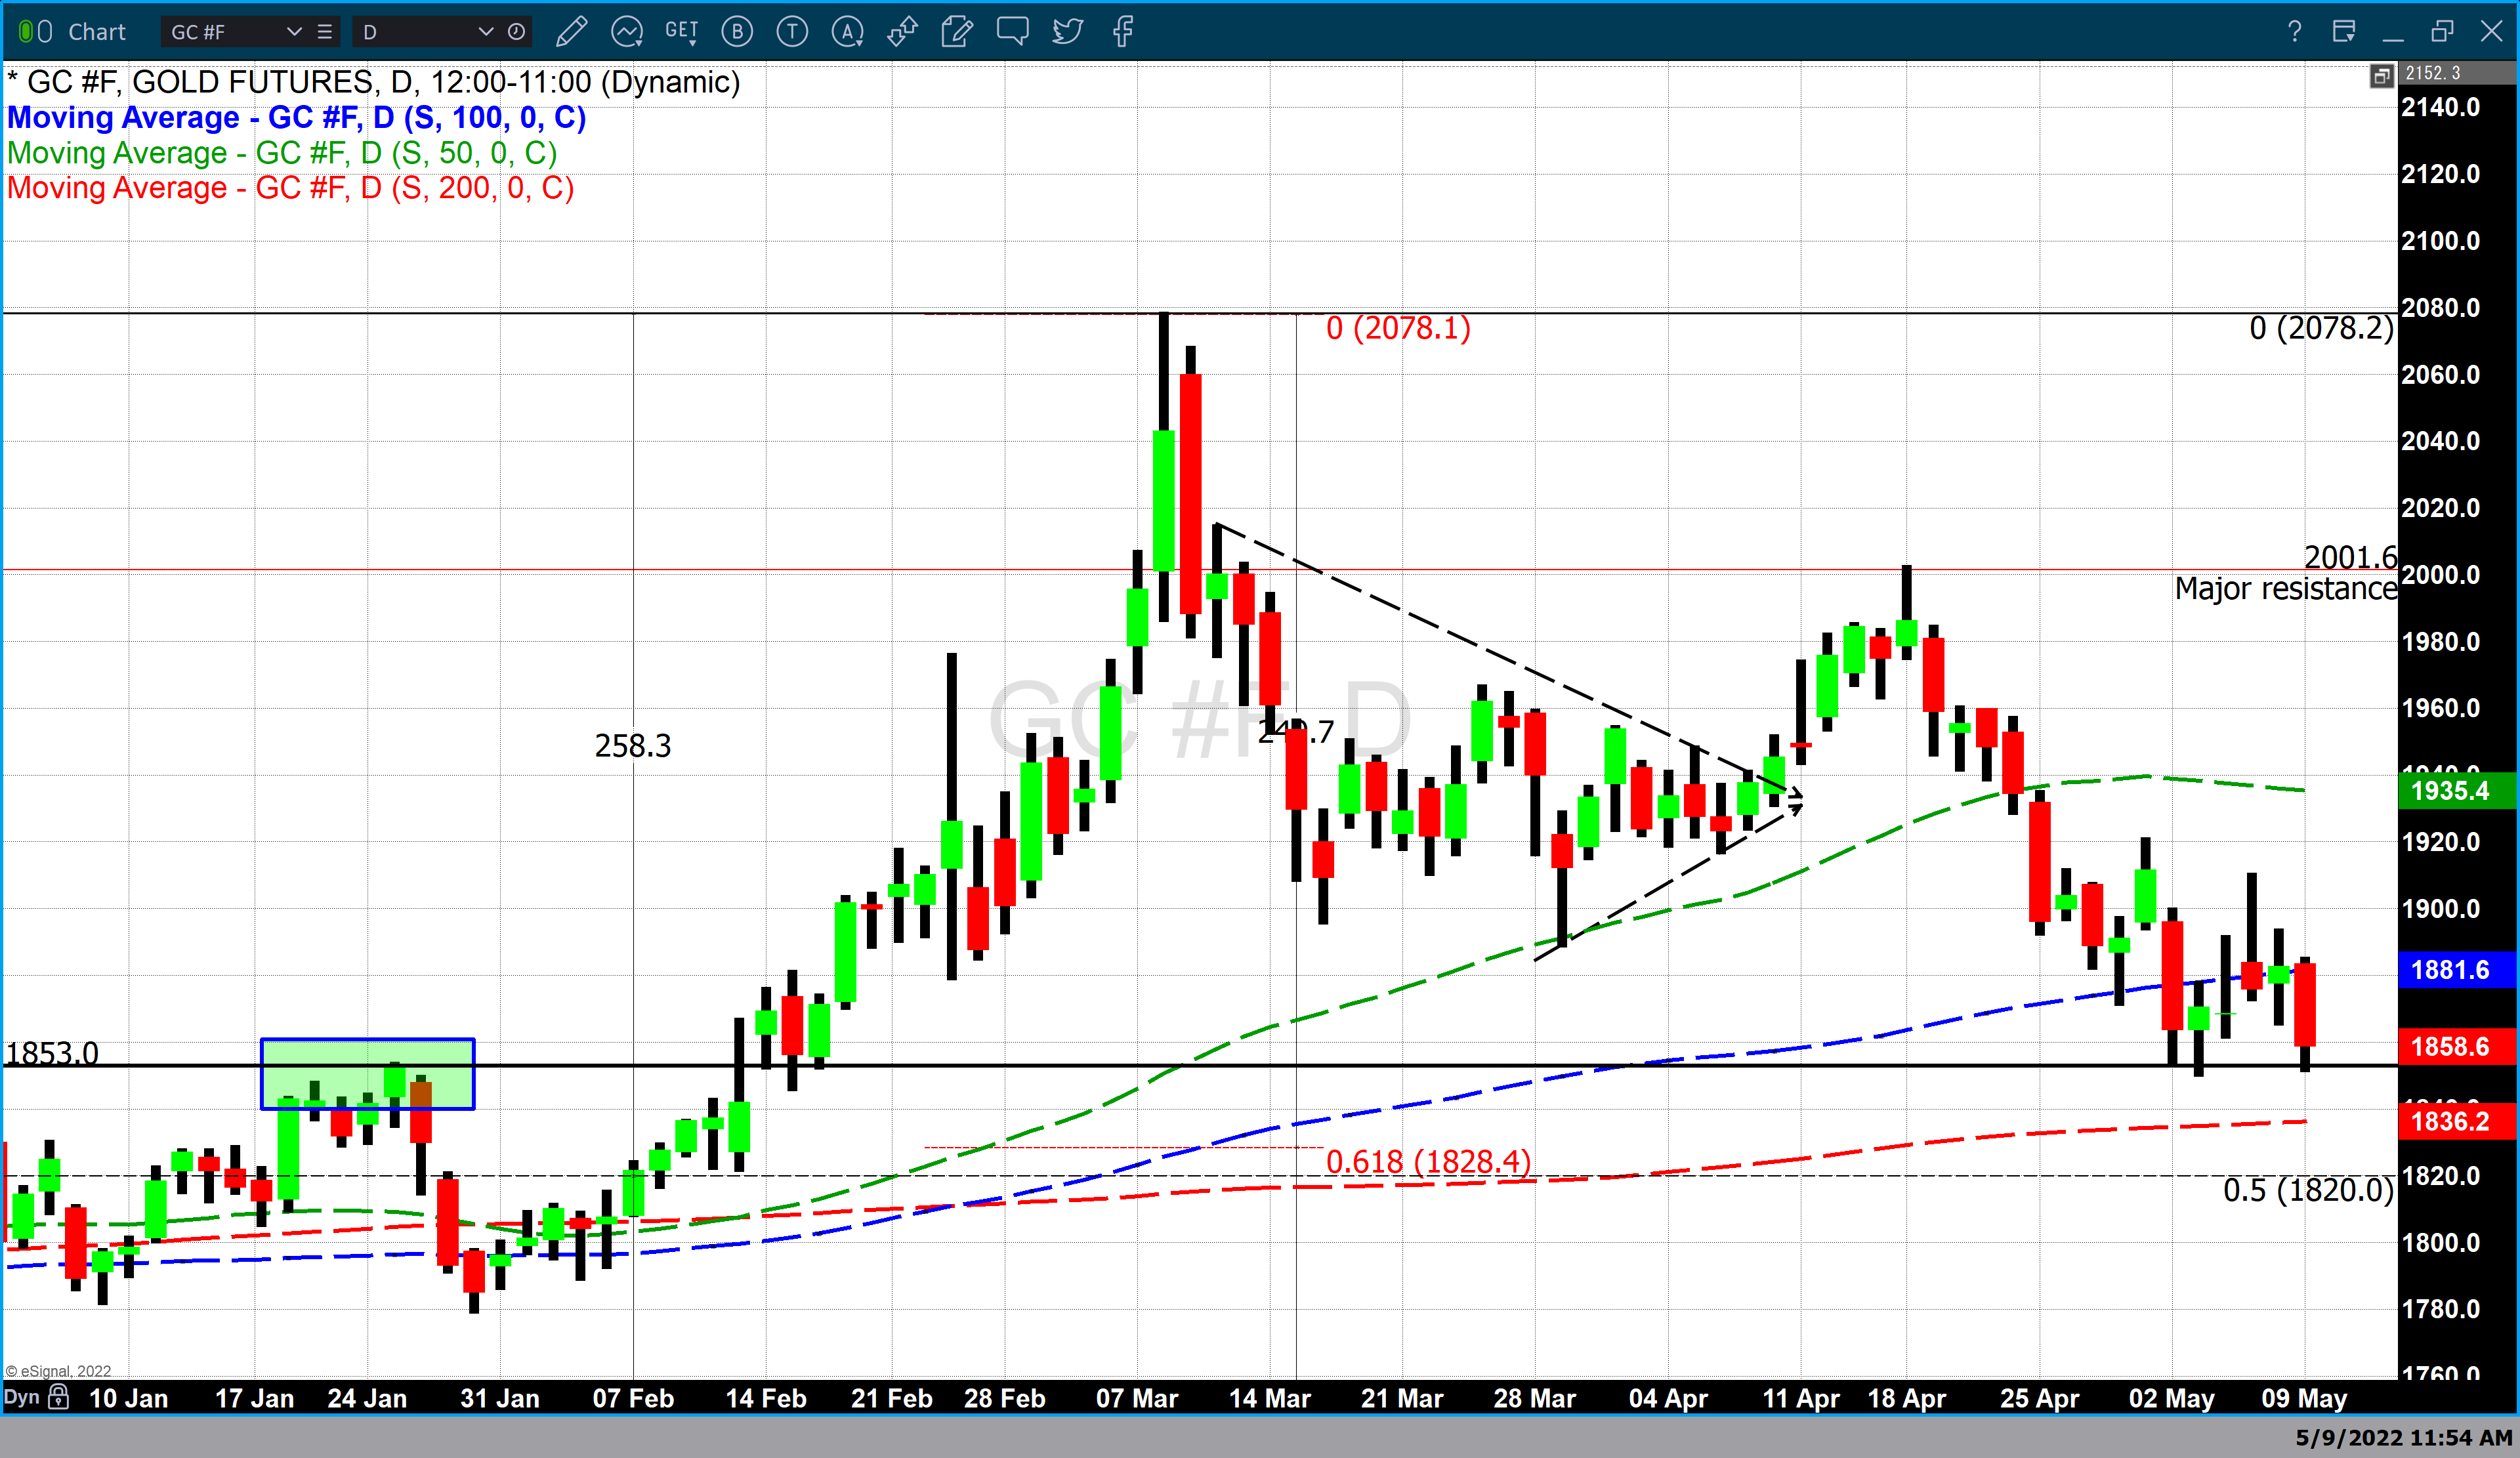Open the symbol list menu icon

[325, 32]
